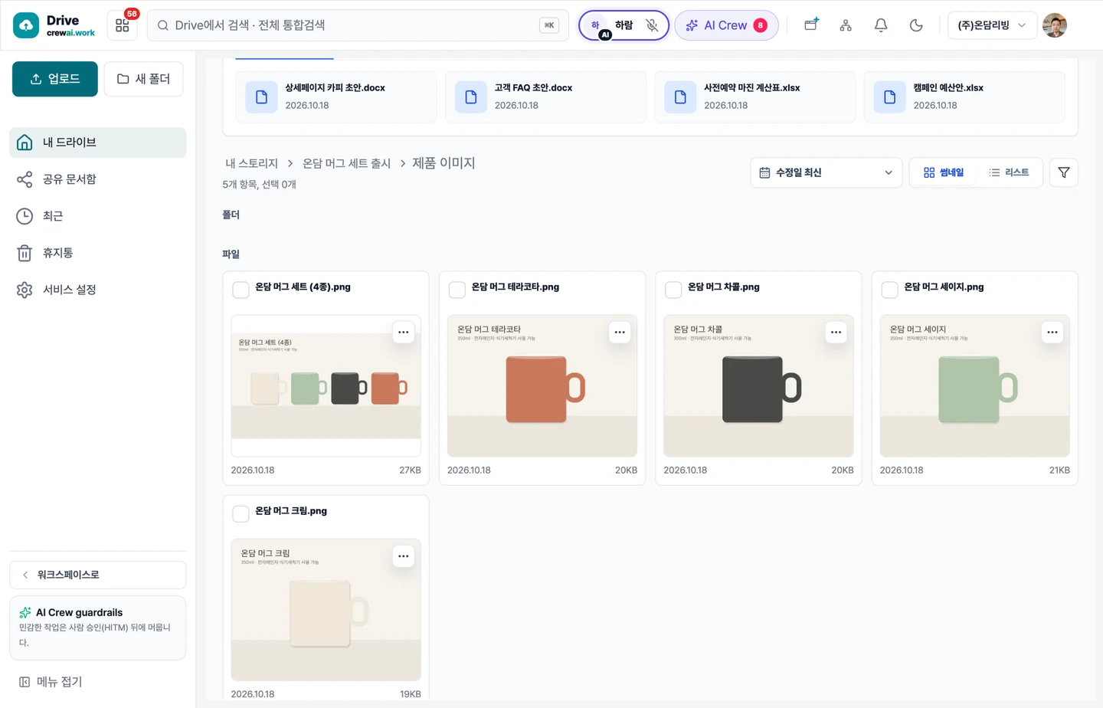
Task: Click 내 스토리지 breadcrumb
Action: (252, 163)
